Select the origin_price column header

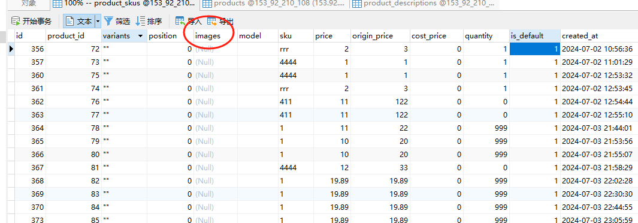(380, 36)
